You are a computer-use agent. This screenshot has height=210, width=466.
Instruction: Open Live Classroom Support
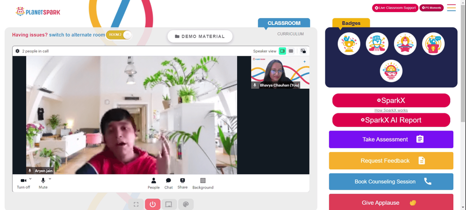[x=395, y=8]
